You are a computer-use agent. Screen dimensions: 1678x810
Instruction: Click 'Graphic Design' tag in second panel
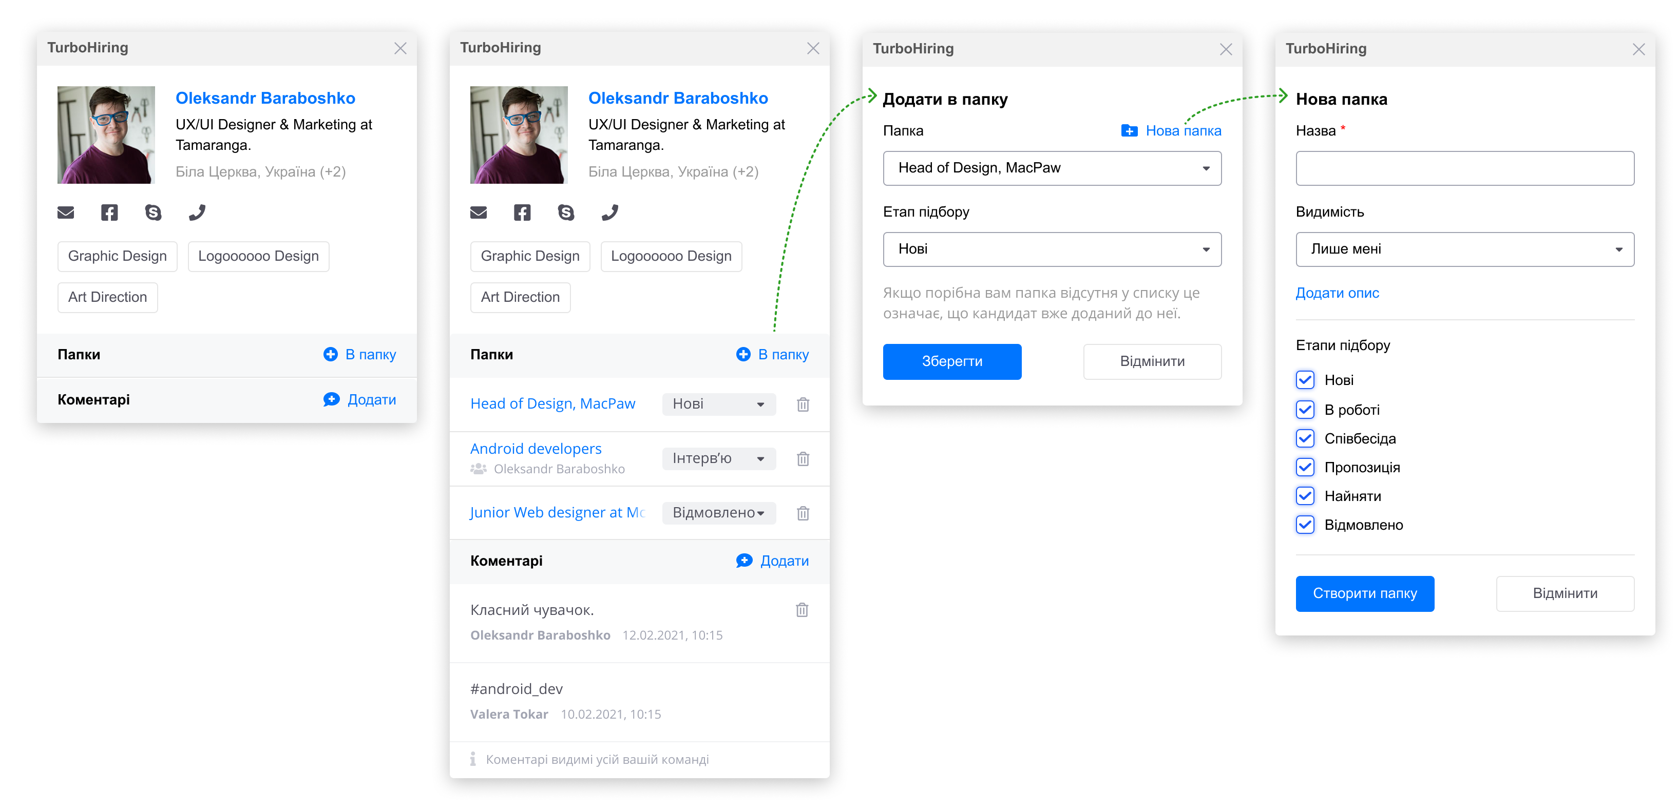pyautogui.click(x=530, y=256)
